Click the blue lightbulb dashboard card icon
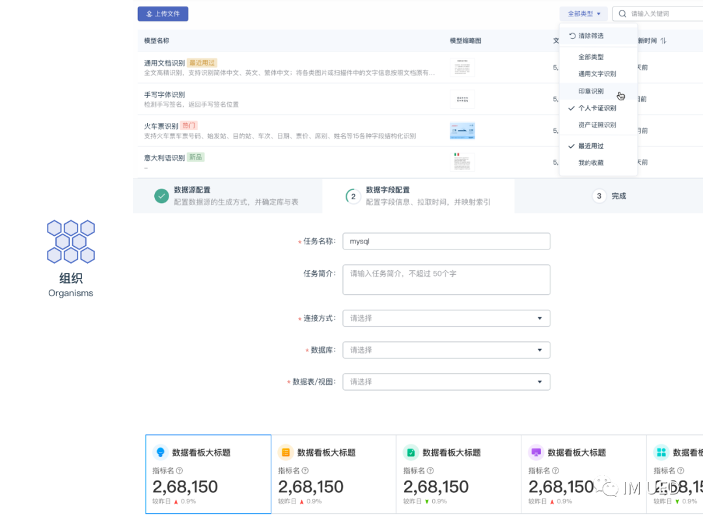 (160, 452)
